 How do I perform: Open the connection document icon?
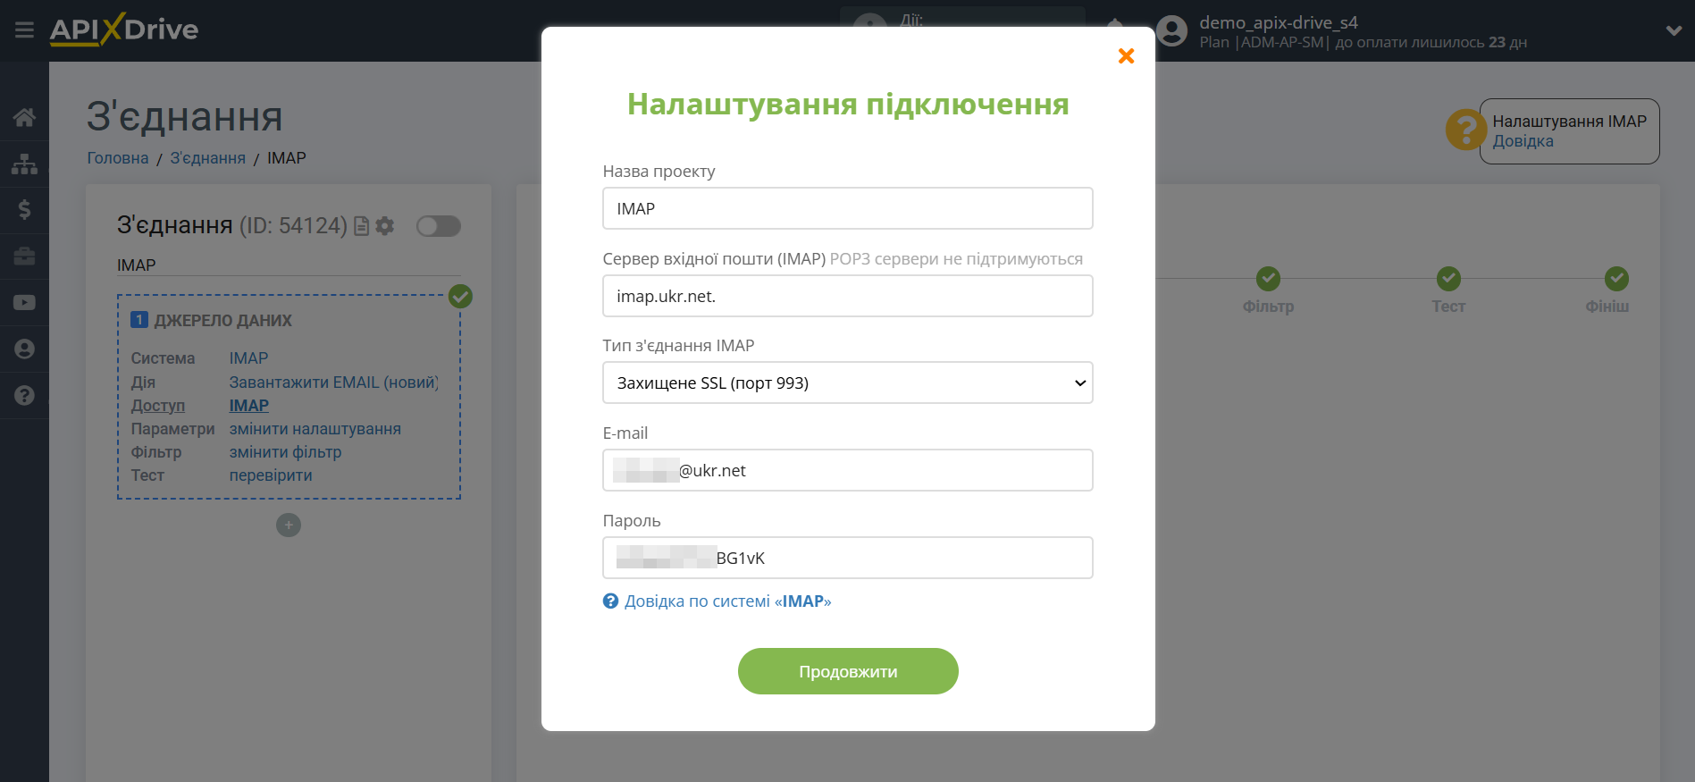[361, 226]
